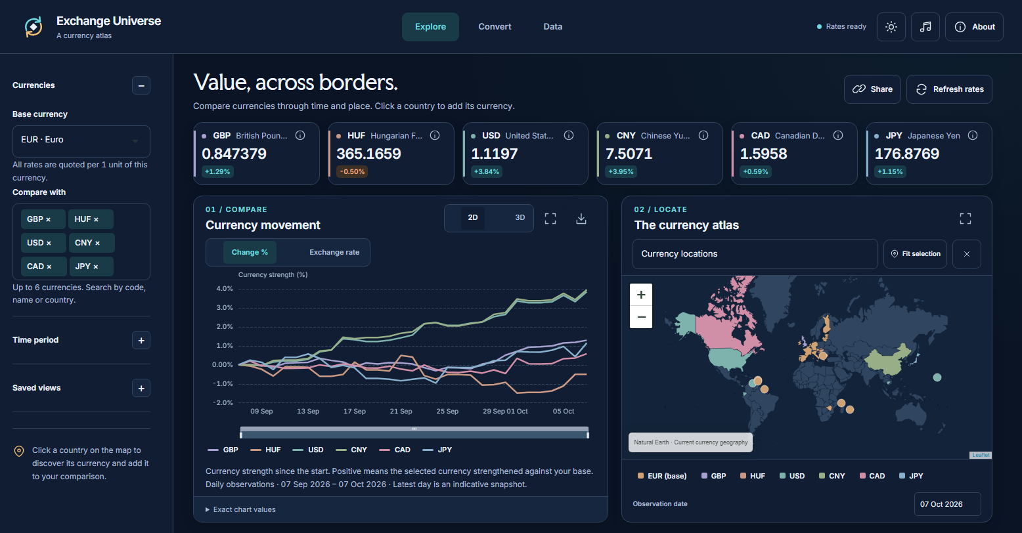Image resolution: width=1022 pixels, height=533 pixels.
Task: Open info for the CAD rate card
Action: tap(838, 136)
